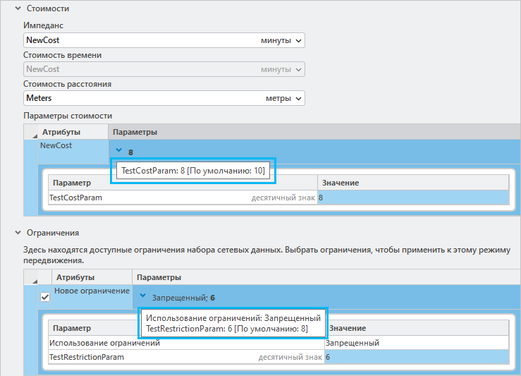521x376 pixels.
Task: Edit the TestCostParam value cell containing 8
Action: (x=412, y=198)
